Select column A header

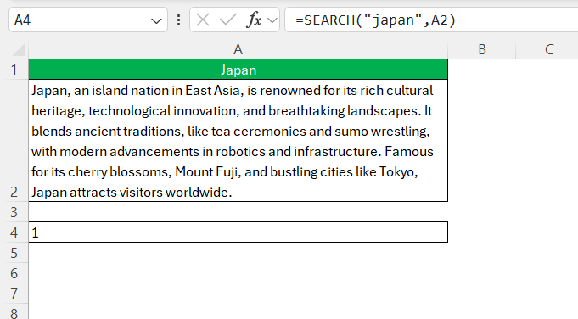coord(238,49)
